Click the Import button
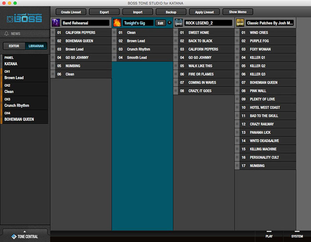 pos(138,12)
